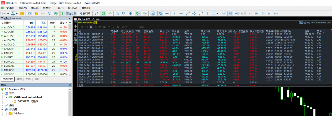Switch to the 详细 tab in Market Watch
The width and height of the screenshot is (332, 116).
[x=19, y=79]
